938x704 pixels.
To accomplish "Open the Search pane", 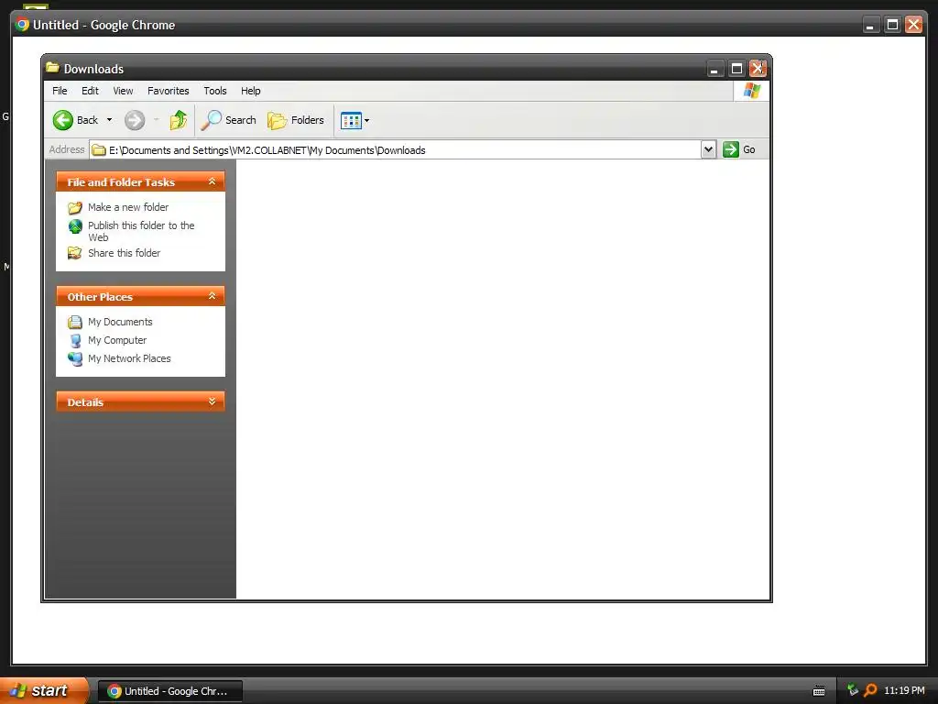I will click(228, 120).
